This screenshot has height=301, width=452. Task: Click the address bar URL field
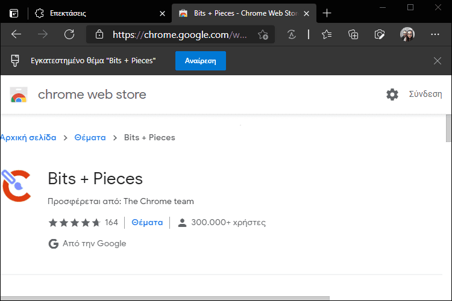pos(180,34)
